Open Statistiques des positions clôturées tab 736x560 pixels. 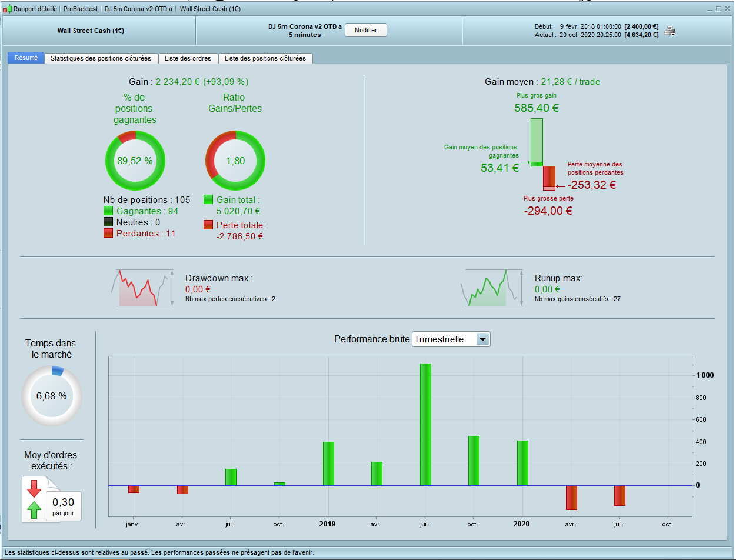pos(101,58)
